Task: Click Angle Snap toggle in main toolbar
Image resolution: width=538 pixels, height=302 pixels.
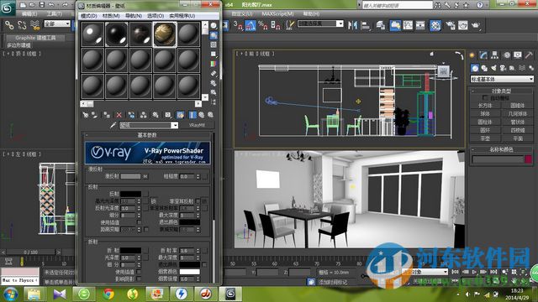Action: tap(251, 25)
